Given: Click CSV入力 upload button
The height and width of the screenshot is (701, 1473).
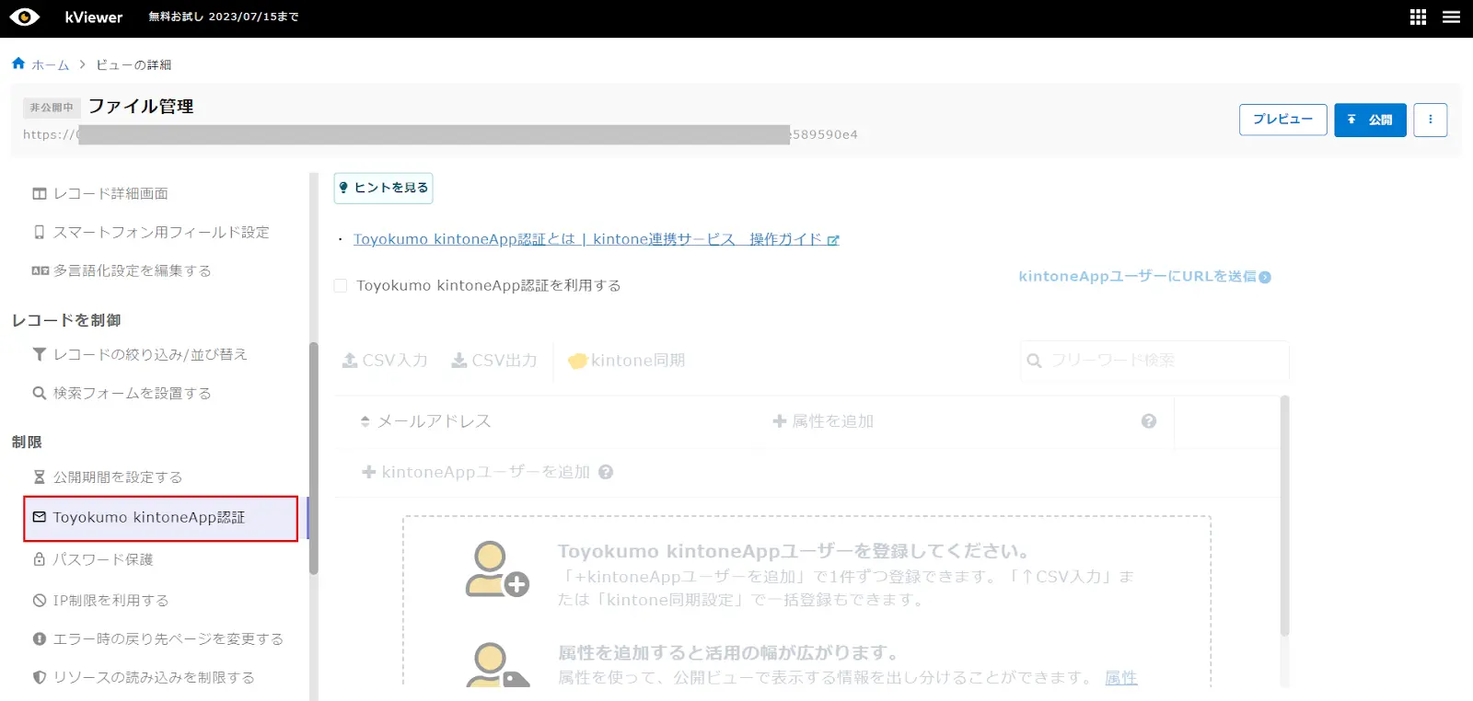Looking at the screenshot, I should [x=385, y=361].
